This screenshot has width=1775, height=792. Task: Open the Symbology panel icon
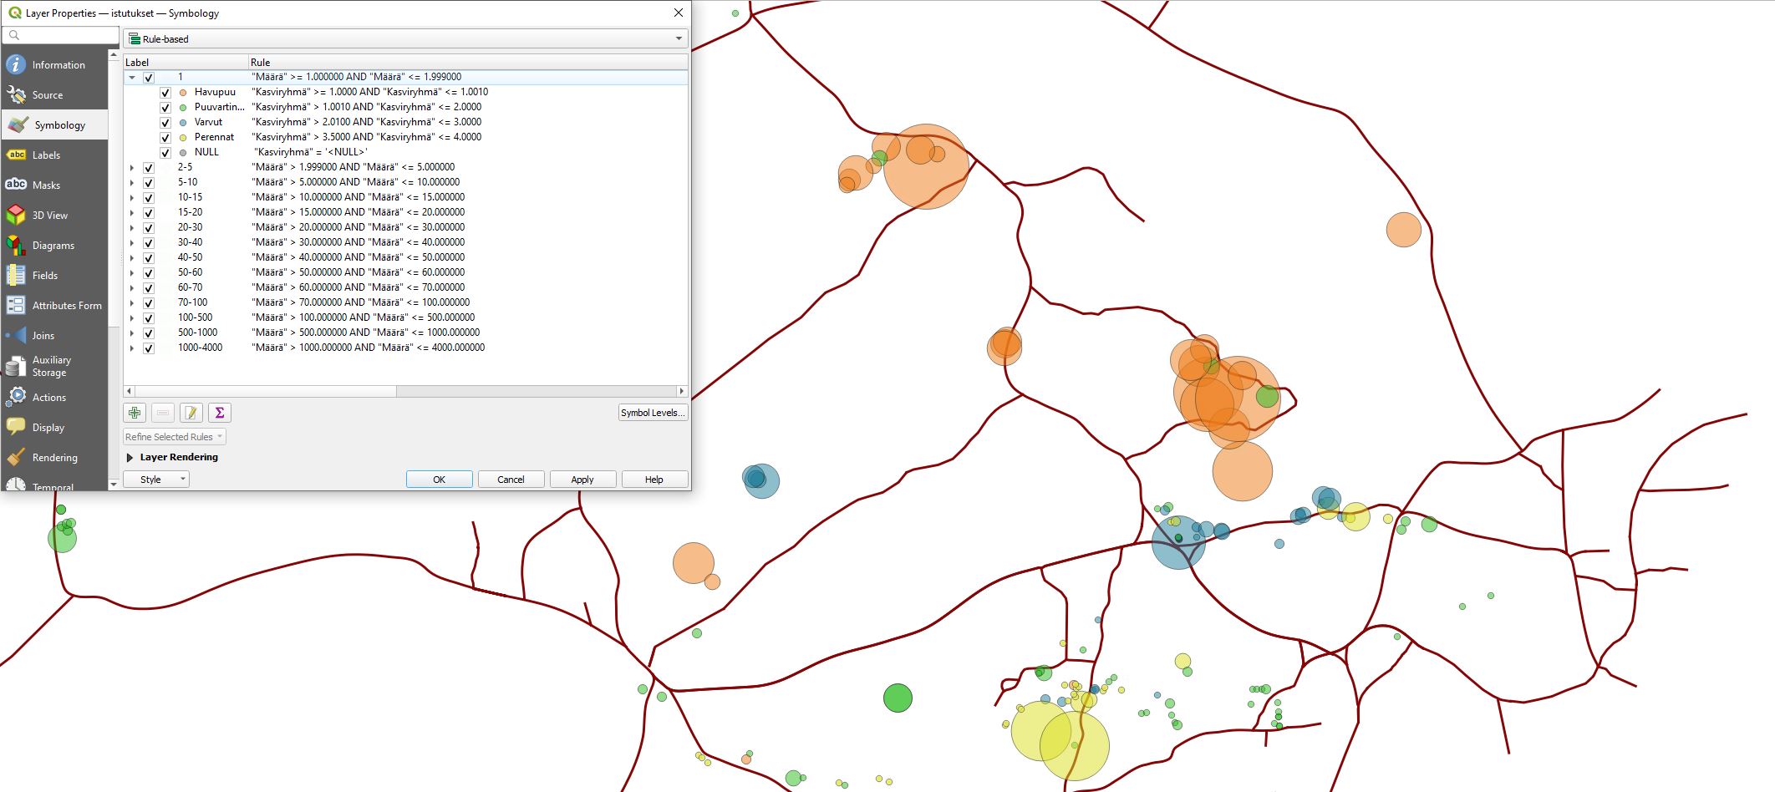coord(17,124)
